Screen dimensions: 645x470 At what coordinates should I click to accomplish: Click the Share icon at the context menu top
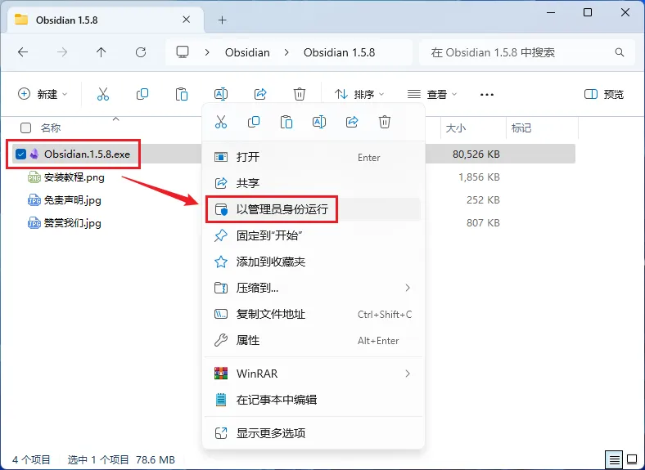tap(352, 122)
